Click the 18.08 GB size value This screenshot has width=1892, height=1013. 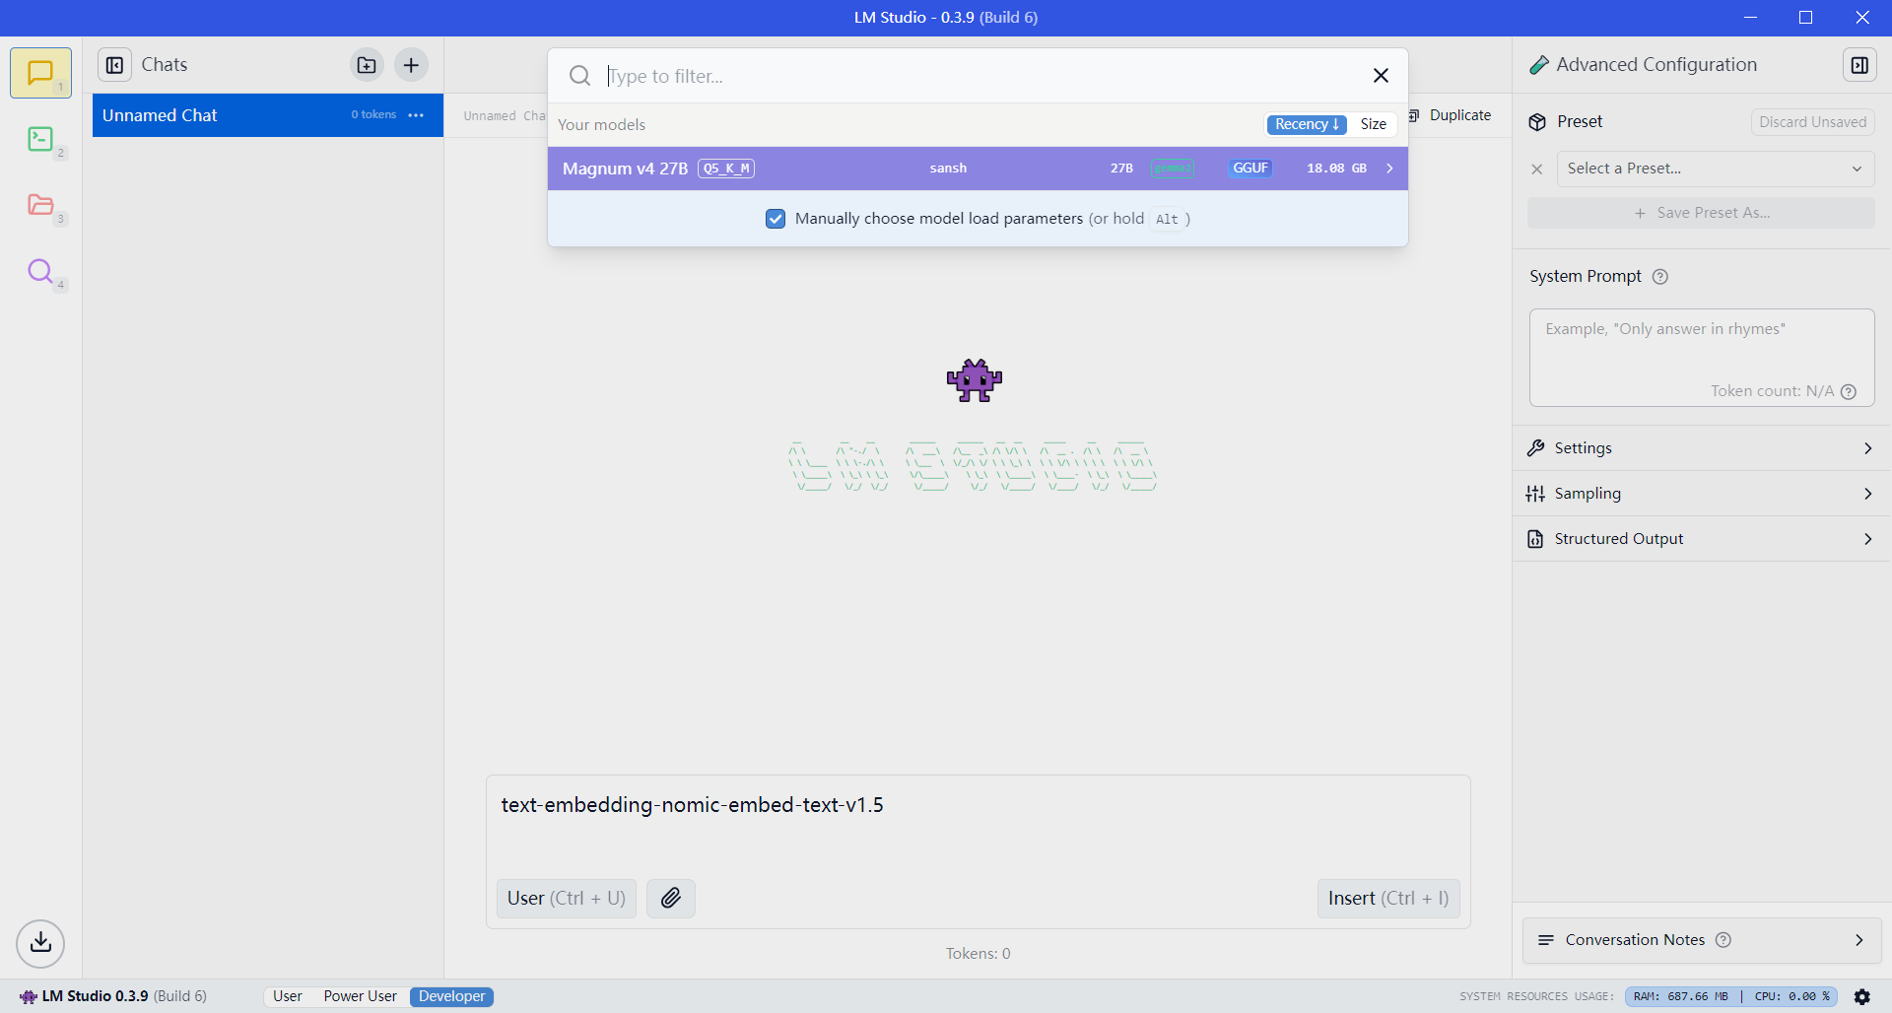[1336, 169]
